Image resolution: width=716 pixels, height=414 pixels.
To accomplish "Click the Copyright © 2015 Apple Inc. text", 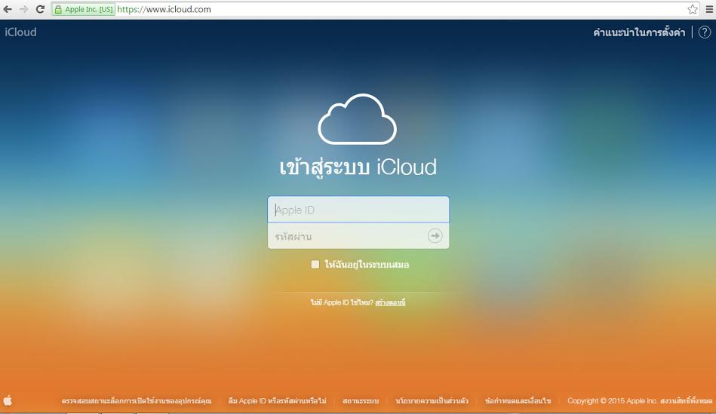I will coord(613,400).
